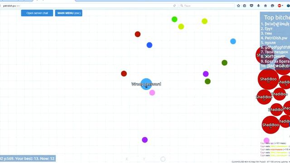The width and height of the screenshot is (290, 163).
Task: Click the bright green food pellet
Action: tap(174, 19)
